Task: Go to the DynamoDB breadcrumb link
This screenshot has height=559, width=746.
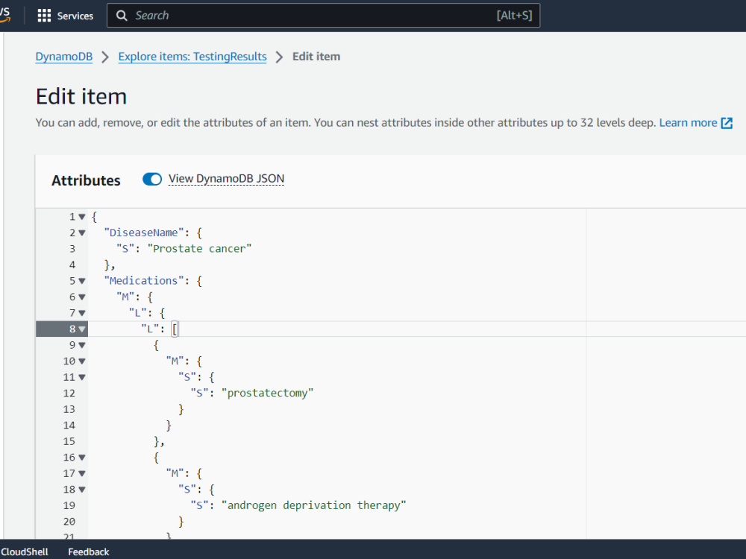Action: [x=64, y=57]
